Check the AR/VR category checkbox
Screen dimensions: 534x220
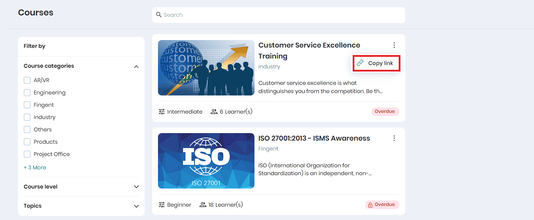tap(27, 80)
